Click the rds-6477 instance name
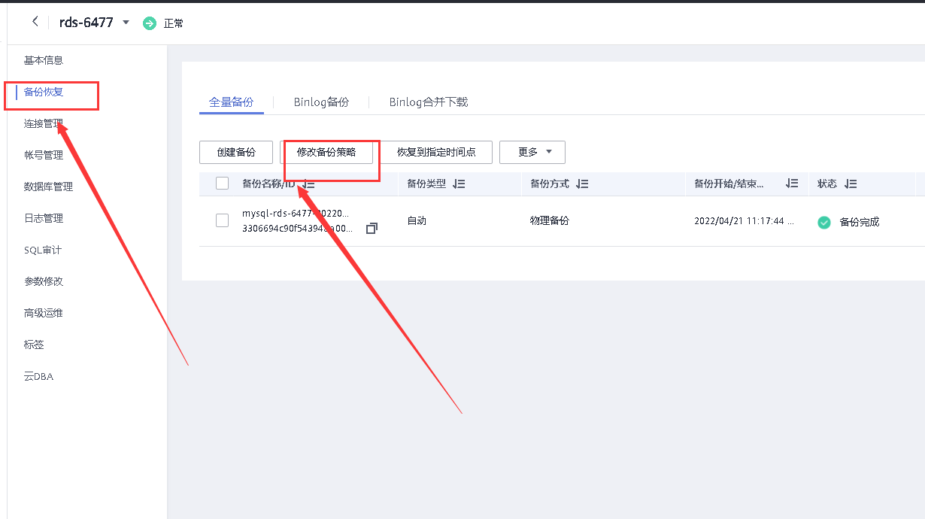925x519 pixels. (x=86, y=23)
